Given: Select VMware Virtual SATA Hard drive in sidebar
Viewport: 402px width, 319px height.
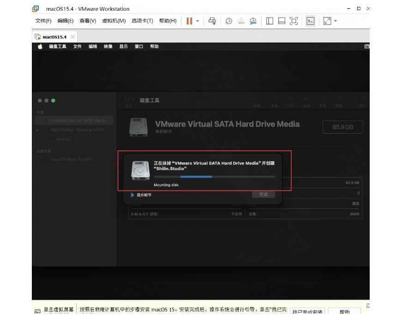Looking at the screenshot, I should click(74, 121).
